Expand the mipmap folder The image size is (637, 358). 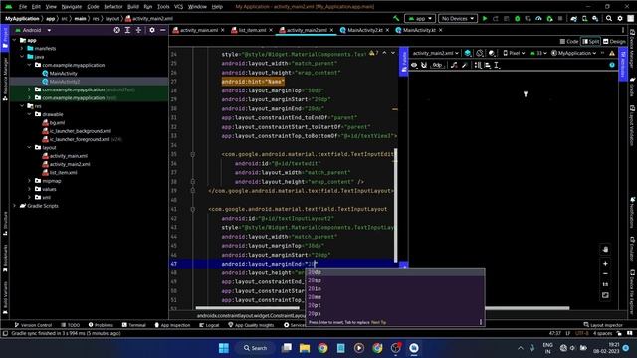29,181
